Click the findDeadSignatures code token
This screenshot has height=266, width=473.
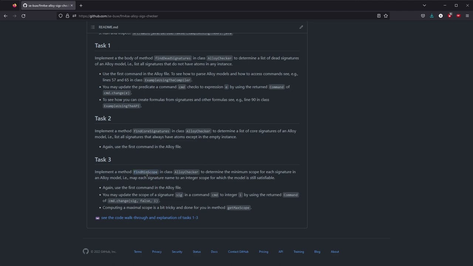[173, 58]
